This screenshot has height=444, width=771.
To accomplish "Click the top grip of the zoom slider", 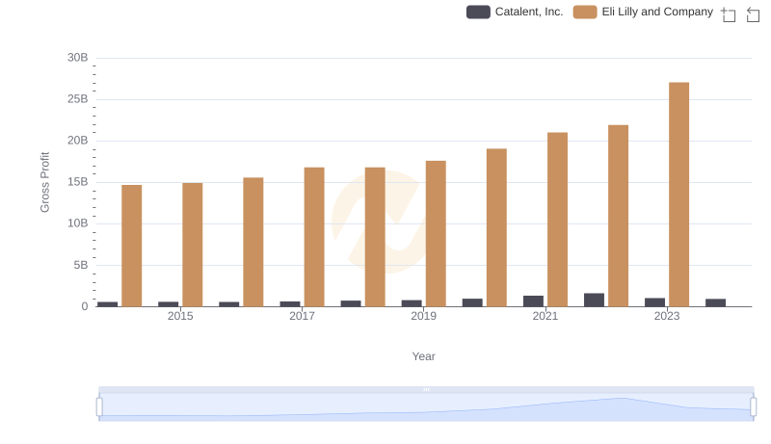I will [426, 389].
